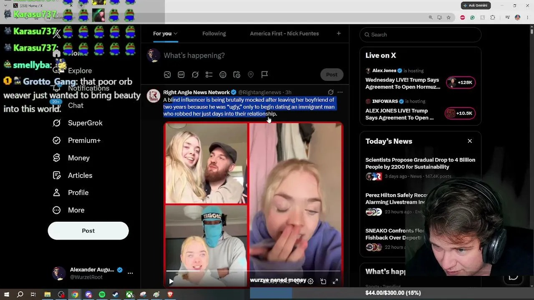Open the SNEAKO Confronts news story
The image size is (534, 300).
pyautogui.click(x=395, y=234)
